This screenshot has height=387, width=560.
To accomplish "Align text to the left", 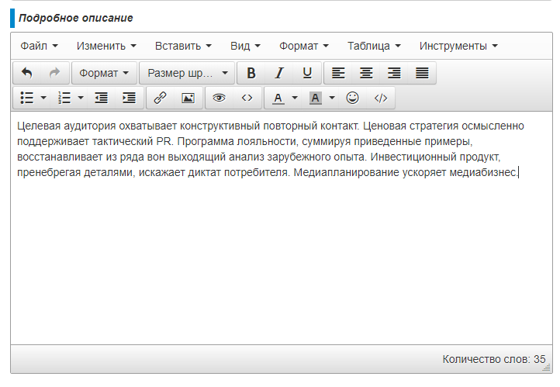I will pos(338,73).
